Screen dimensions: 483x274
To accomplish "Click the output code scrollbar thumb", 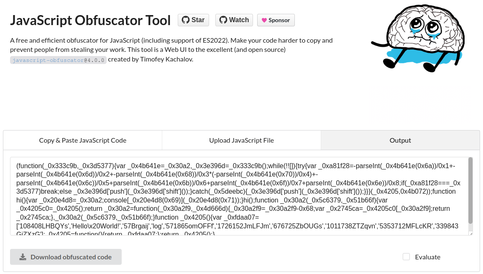I will 470,191.
